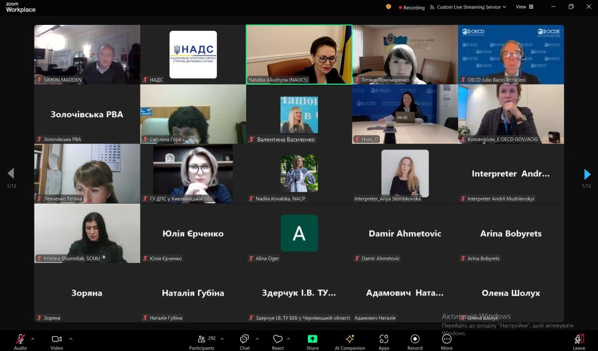This screenshot has width=598, height=351.
Task: Go to next page of participants
Action: pyautogui.click(x=587, y=174)
